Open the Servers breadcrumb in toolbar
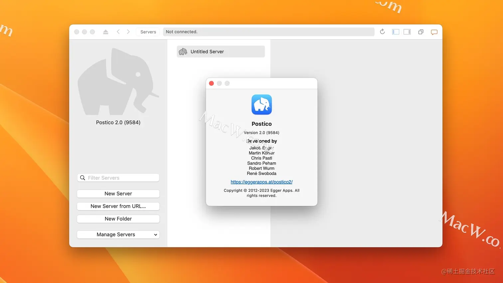Image resolution: width=503 pixels, height=283 pixels. [148, 32]
